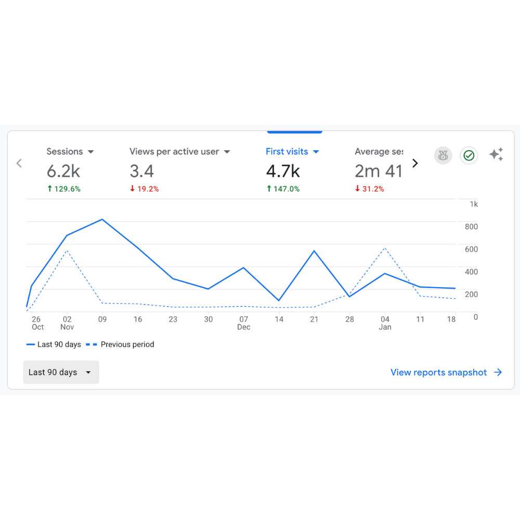
Task: Open the First visits metric dropdown arrow
Action: [x=316, y=152]
